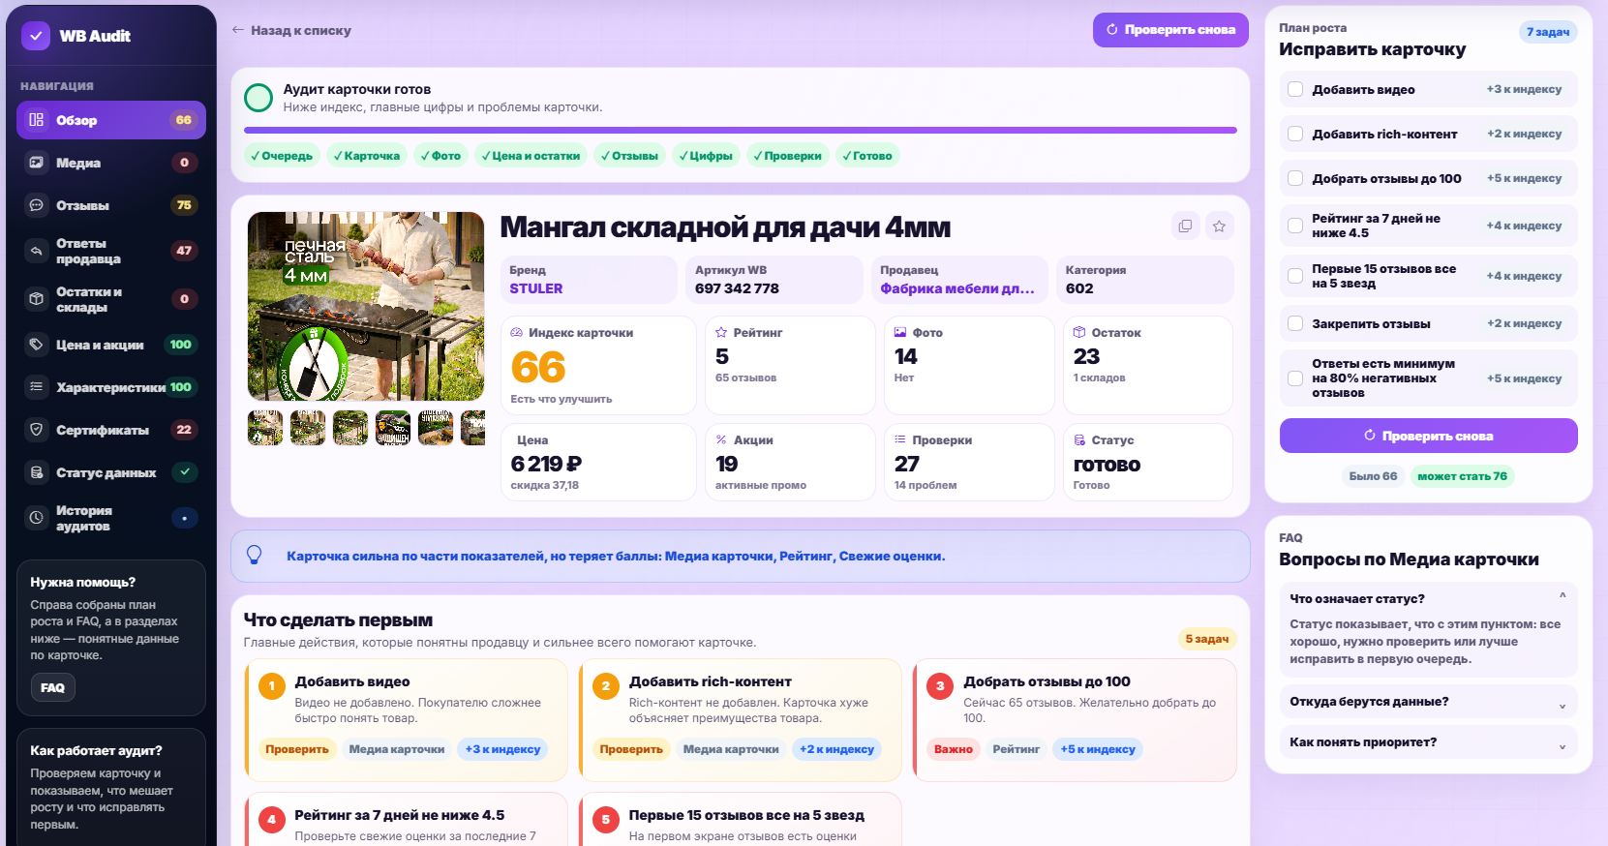Click the 7 задач badge
The height and width of the screenshot is (846, 1608).
pyautogui.click(x=1548, y=32)
